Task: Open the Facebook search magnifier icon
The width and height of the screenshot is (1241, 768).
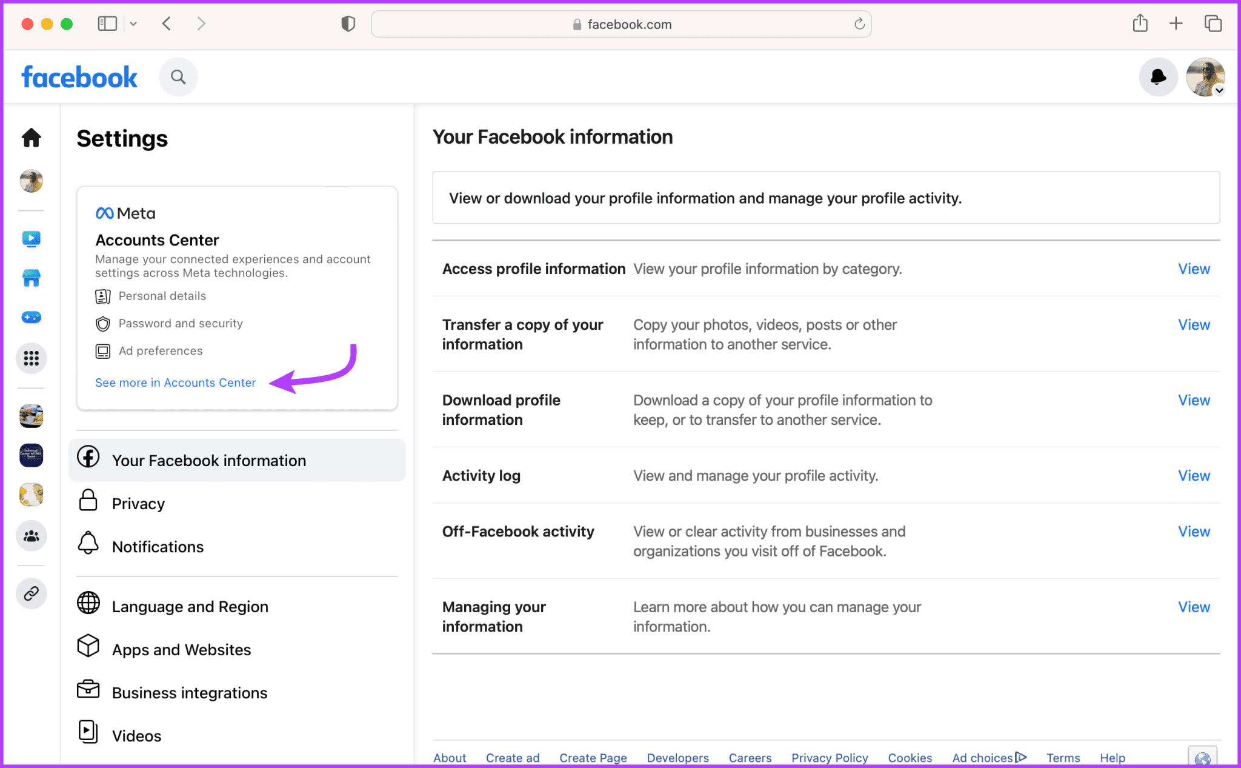Action: point(178,76)
